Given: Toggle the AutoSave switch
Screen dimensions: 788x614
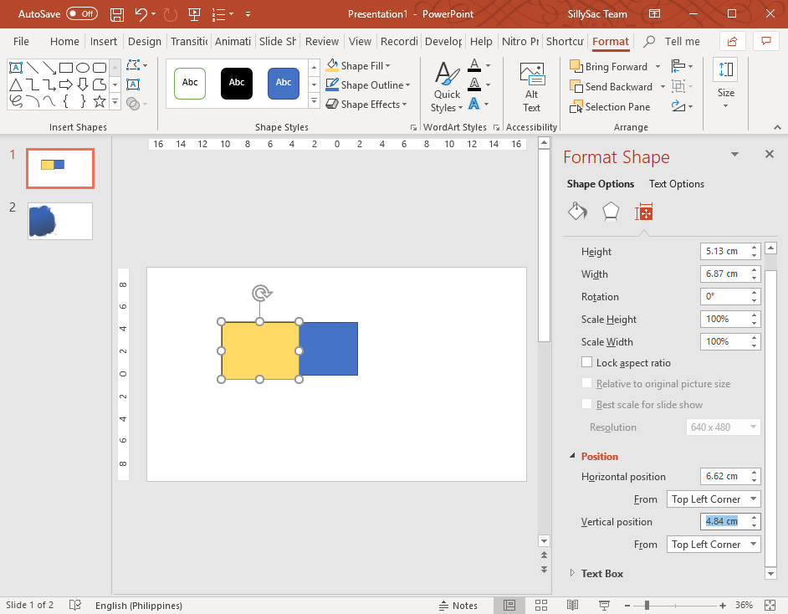Looking at the screenshot, I should tap(81, 14).
